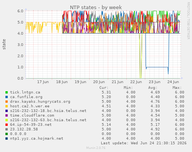This screenshot has height=152, width=192.
Task: Click ca.funfile.org average value 4.40
Action: (x=155, y=97)
